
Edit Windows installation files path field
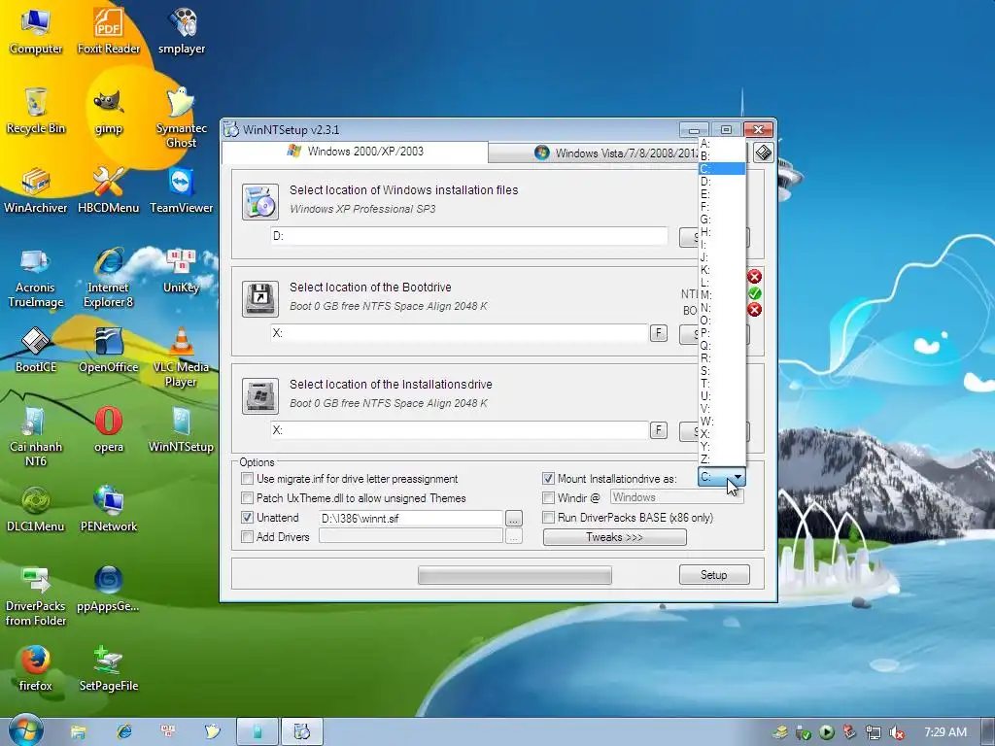click(469, 236)
